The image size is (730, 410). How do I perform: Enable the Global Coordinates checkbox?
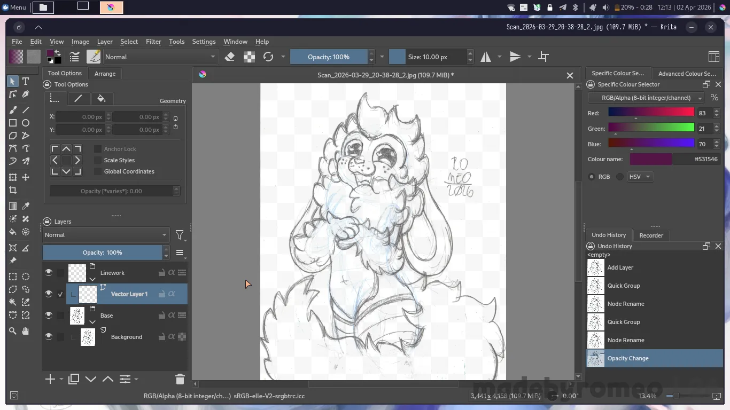[x=98, y=171]
